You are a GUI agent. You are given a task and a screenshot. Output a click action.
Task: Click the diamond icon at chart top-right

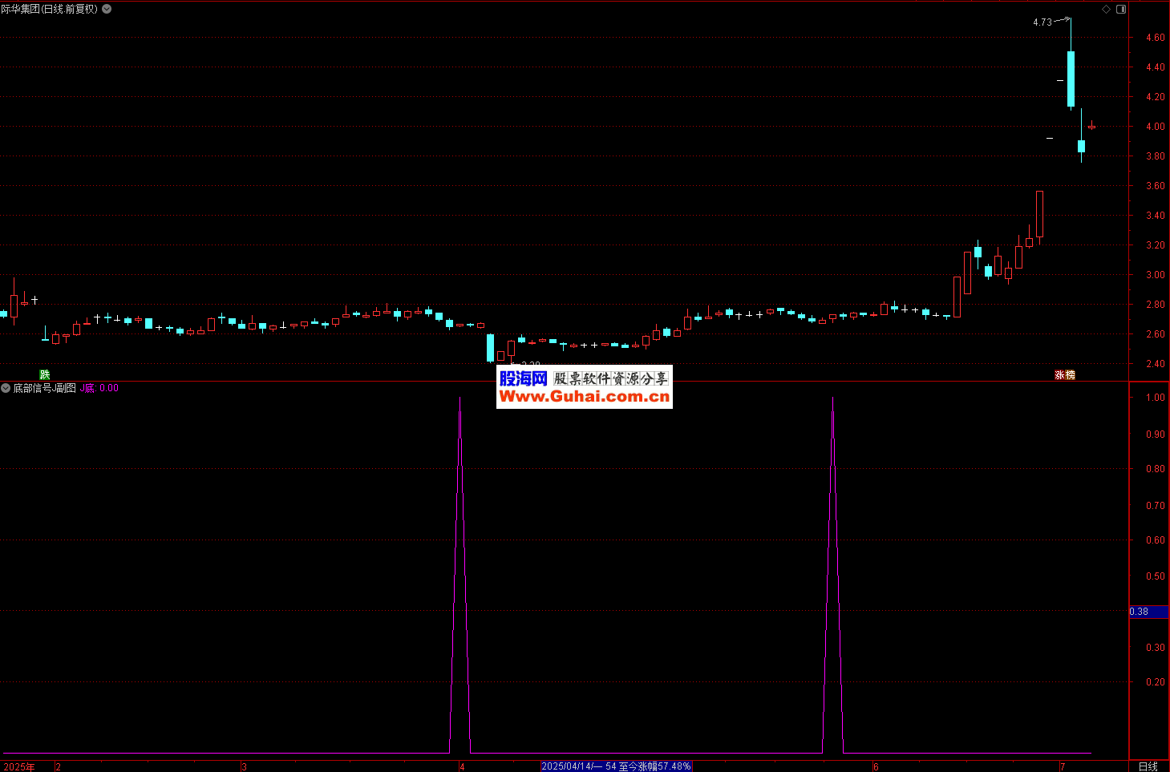1107,9
